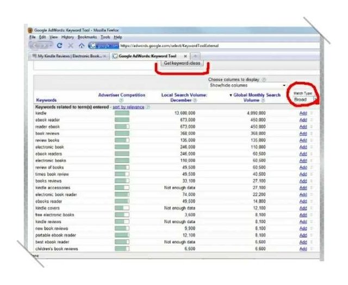Add the reader ebook keyword

click(x=303, y=127)
